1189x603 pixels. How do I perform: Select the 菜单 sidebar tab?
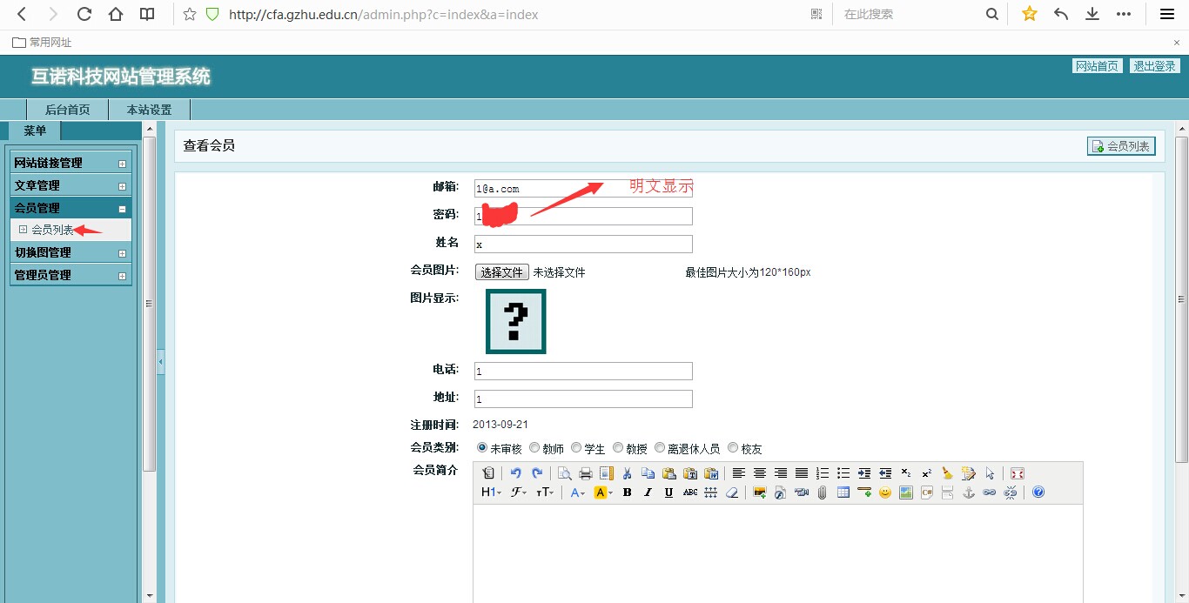(35, 131)
